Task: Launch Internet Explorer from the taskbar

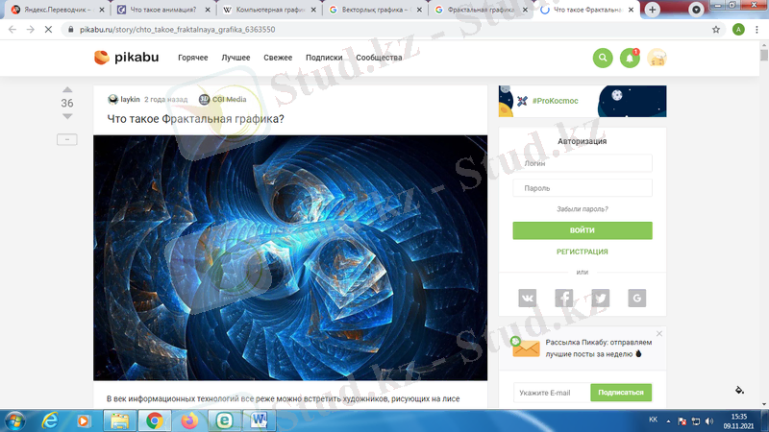Action: 50,420
